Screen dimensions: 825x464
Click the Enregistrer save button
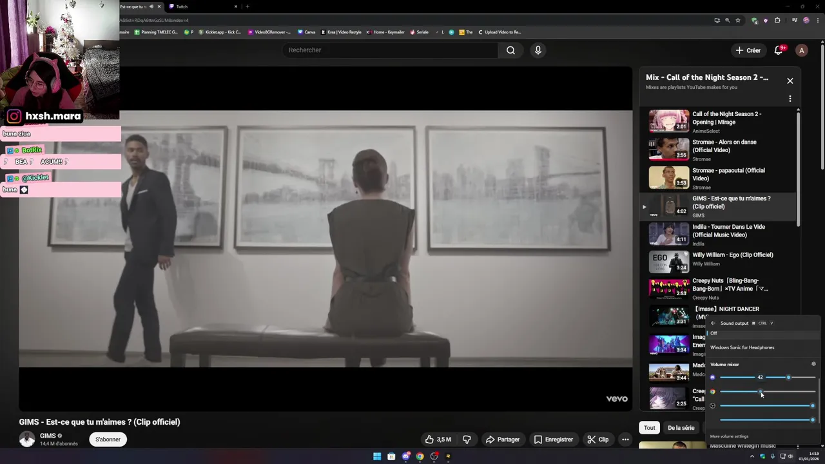554,440
